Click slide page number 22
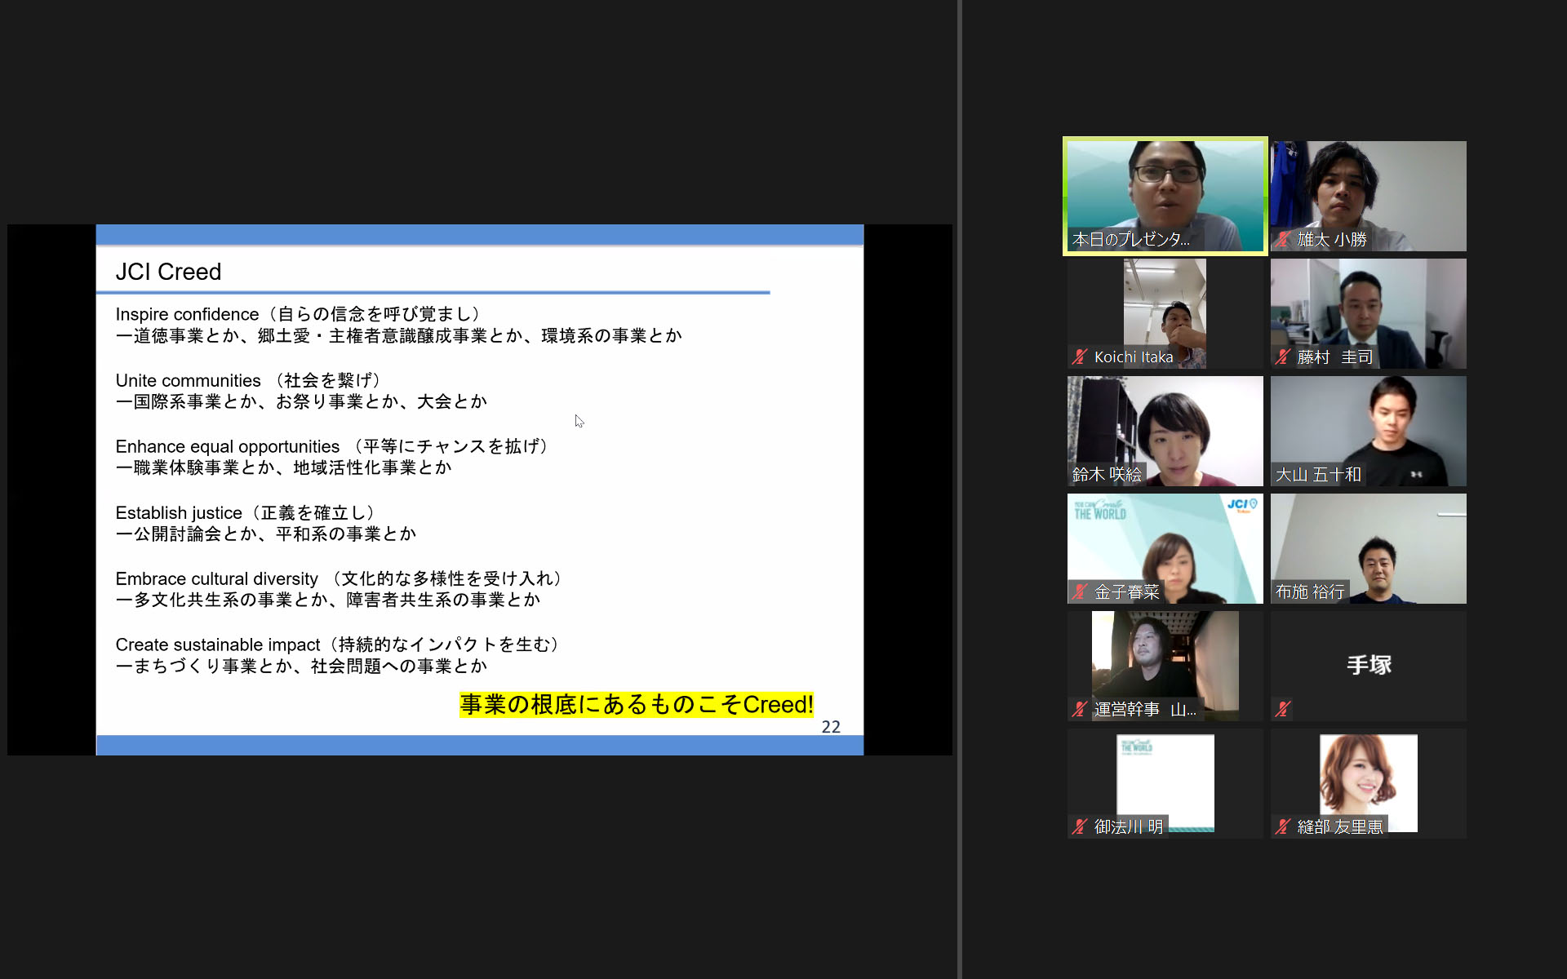 click(x=830, y=726)
